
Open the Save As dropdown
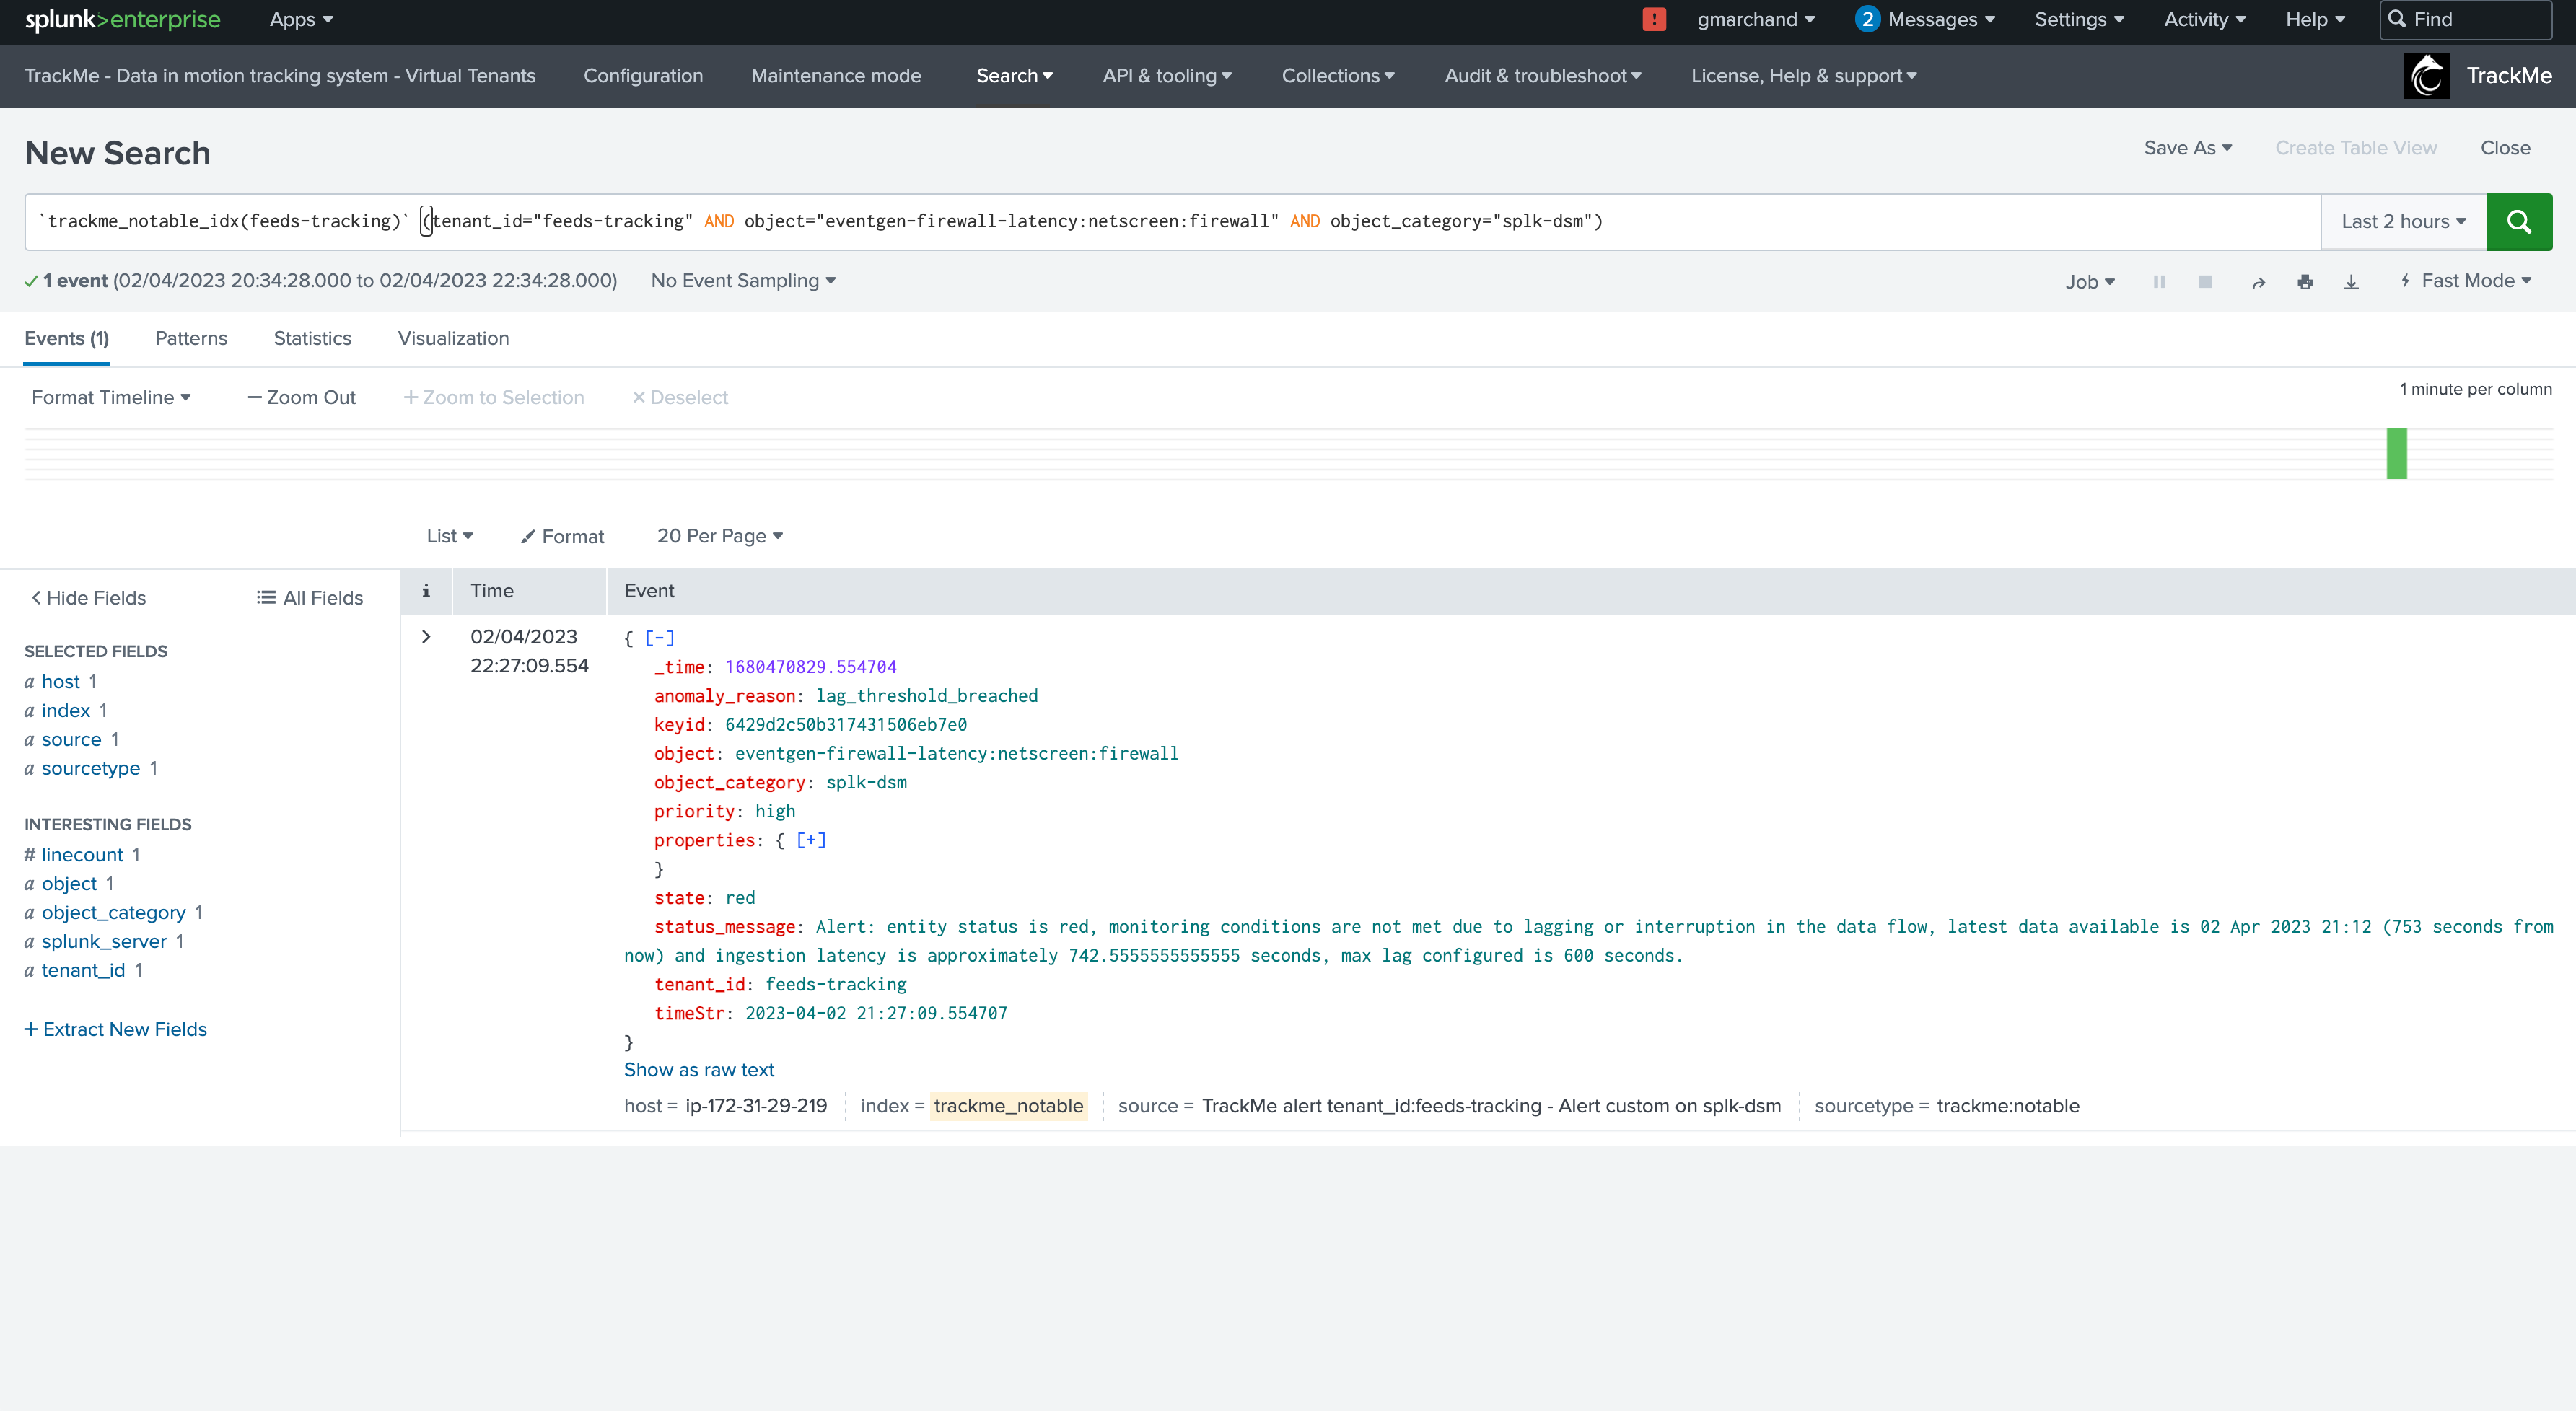pos(2187,148)
